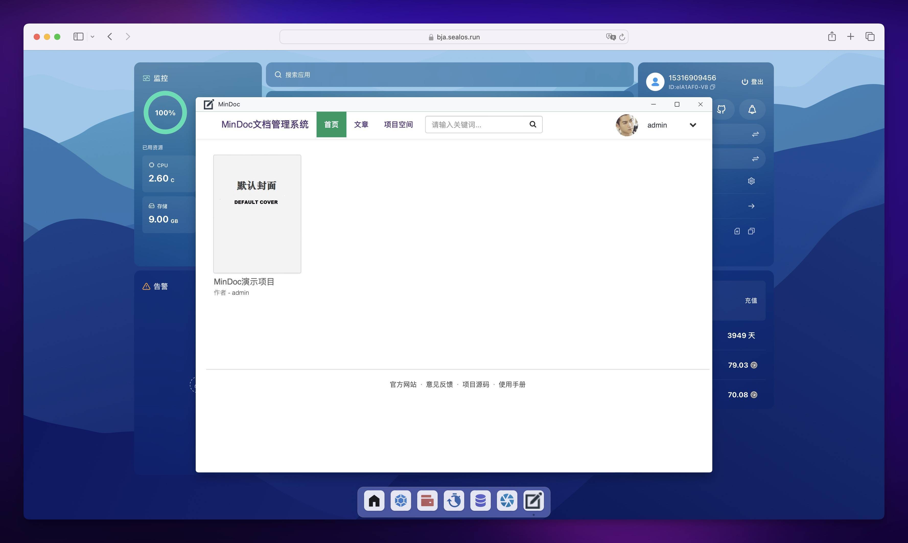Screen dimensions: 908x543
Task: Open the 项目空间 tab
Action: (x=398, y=125)
